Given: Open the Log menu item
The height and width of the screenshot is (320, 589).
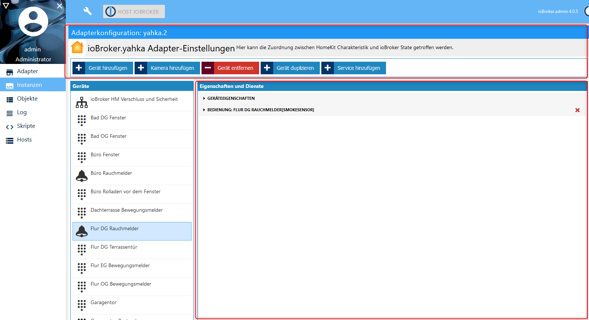Looking at the screenshot, I should 33,112.
